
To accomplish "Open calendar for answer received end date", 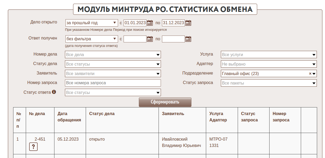I will point(188,39).
